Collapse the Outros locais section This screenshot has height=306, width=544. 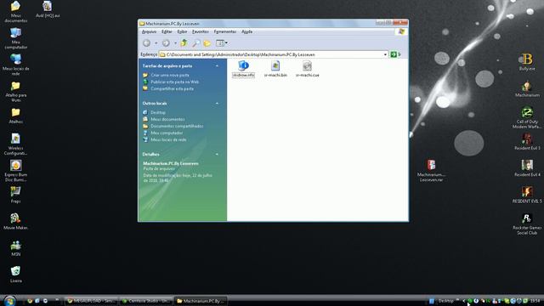pos(218,104)
